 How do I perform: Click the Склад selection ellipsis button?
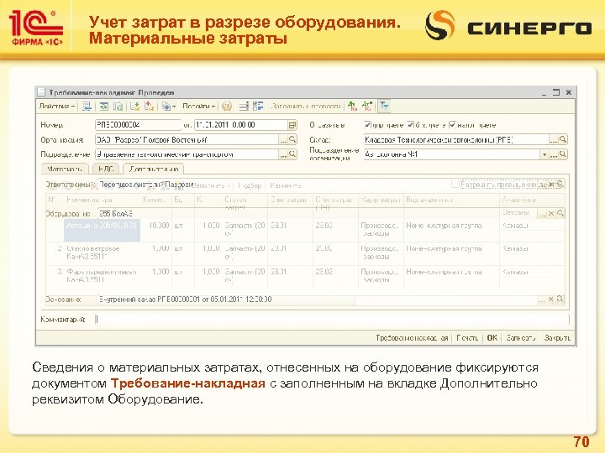554,140
